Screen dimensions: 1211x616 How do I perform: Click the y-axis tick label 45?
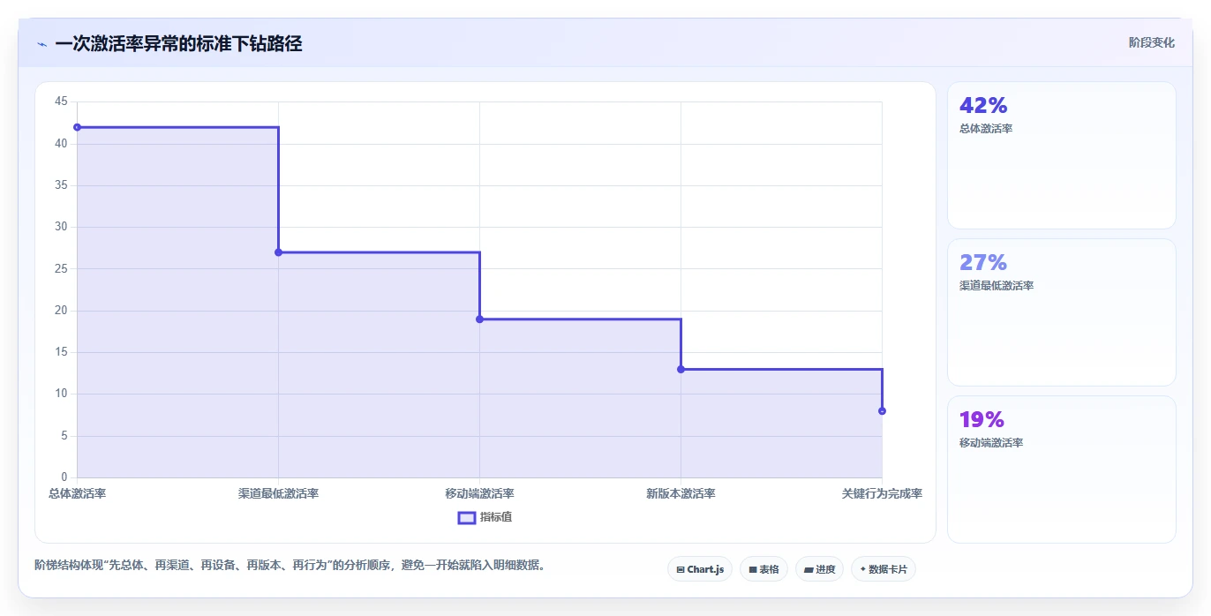pyautogui.click(x=61, y=101)
